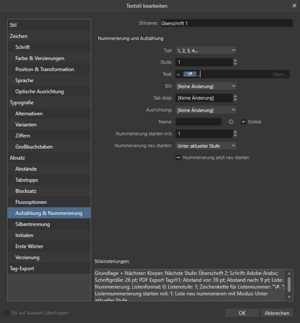Open Farbe & Verzierungen section
This screenshot has width=300, height=323.
pos(49,58)
